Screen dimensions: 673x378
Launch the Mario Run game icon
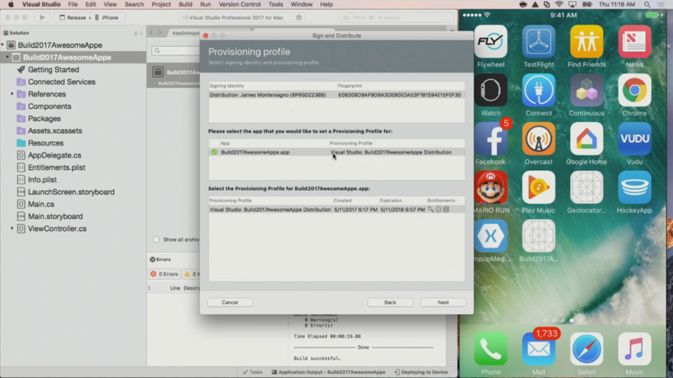[490, 187]
